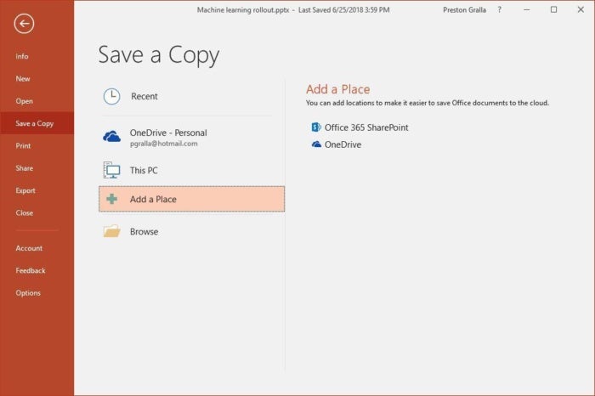Click the green plus Add a Place icon
Viewport: 595px width, 396px height.
coord(111,199)
